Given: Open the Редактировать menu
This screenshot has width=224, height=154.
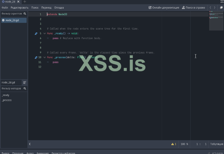Looking at the screenshot, I should click(19, 8).
